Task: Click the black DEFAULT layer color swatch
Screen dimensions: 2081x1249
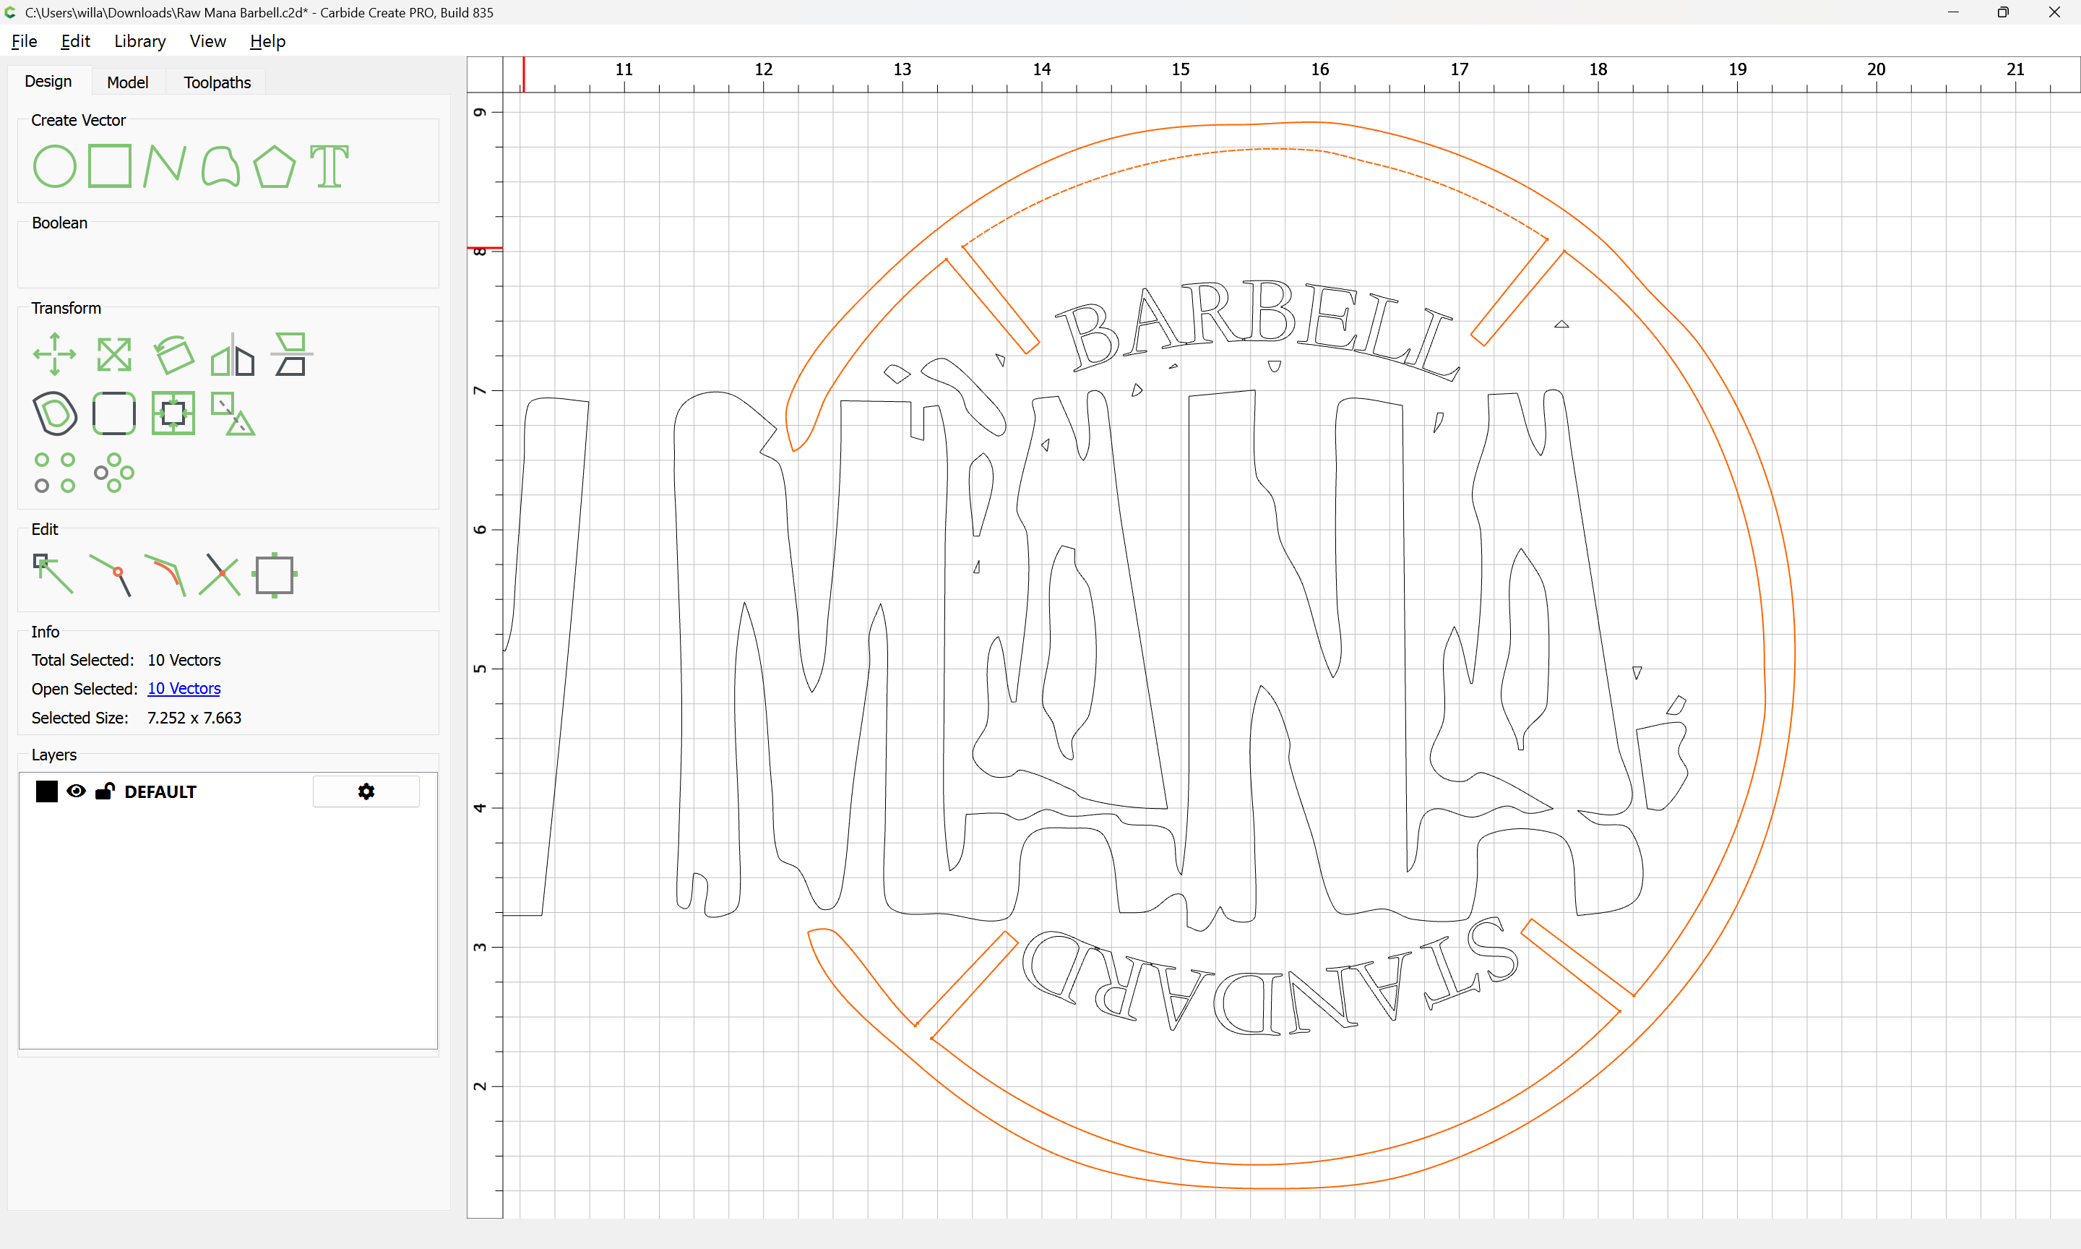Action: pos(47,791)
